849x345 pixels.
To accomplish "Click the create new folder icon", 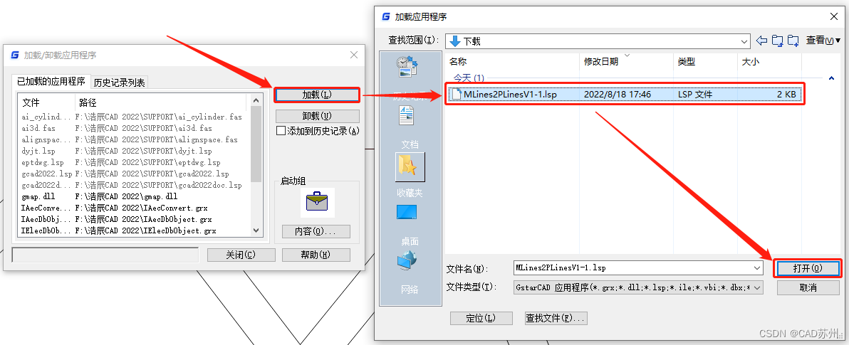I will (x=793, y=41).
